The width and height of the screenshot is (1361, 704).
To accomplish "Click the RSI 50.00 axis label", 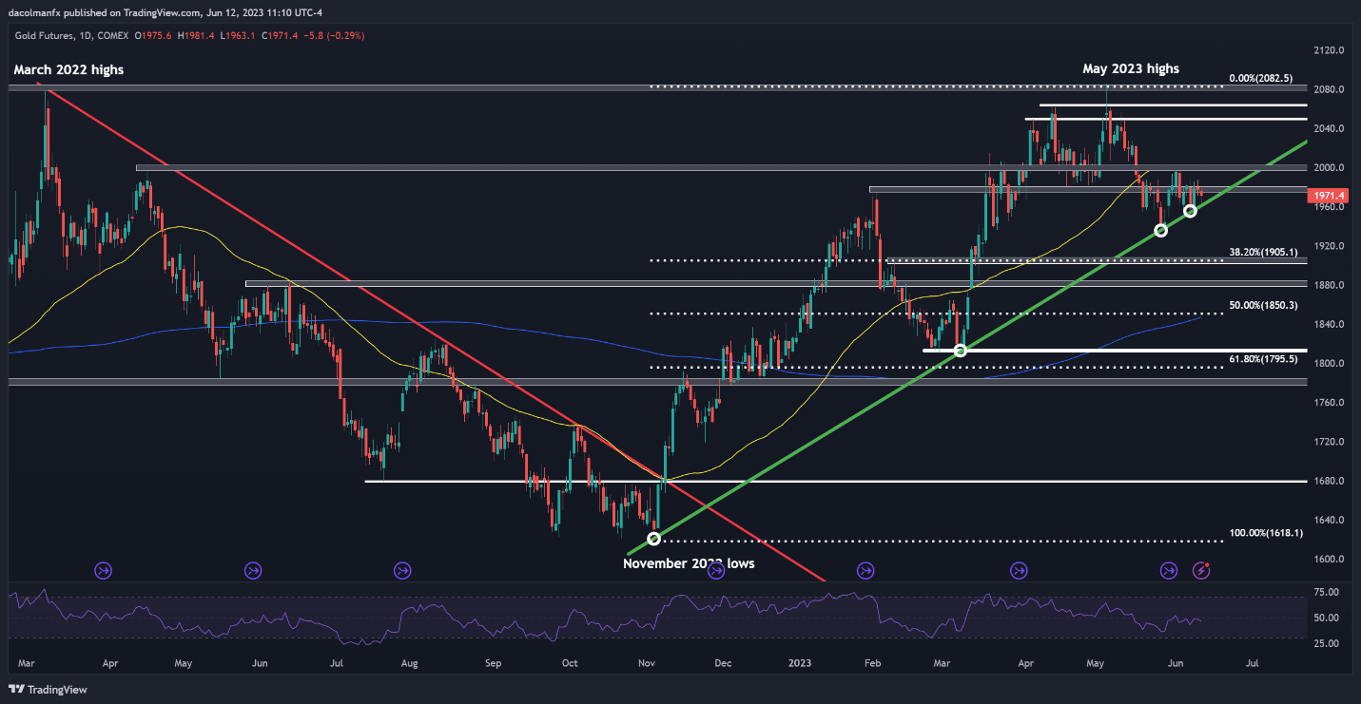I will coord(1328,618).
